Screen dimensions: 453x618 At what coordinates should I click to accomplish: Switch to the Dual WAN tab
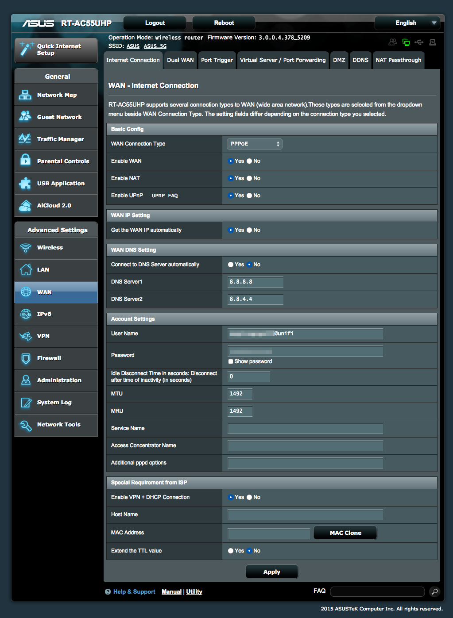(x=180, y=60)
